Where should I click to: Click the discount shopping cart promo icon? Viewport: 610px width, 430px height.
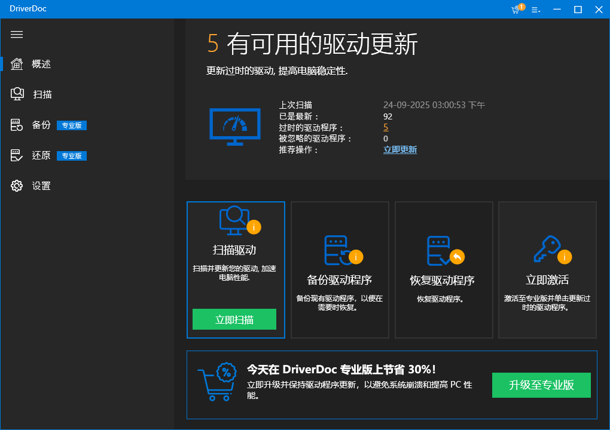click(216, 382)
